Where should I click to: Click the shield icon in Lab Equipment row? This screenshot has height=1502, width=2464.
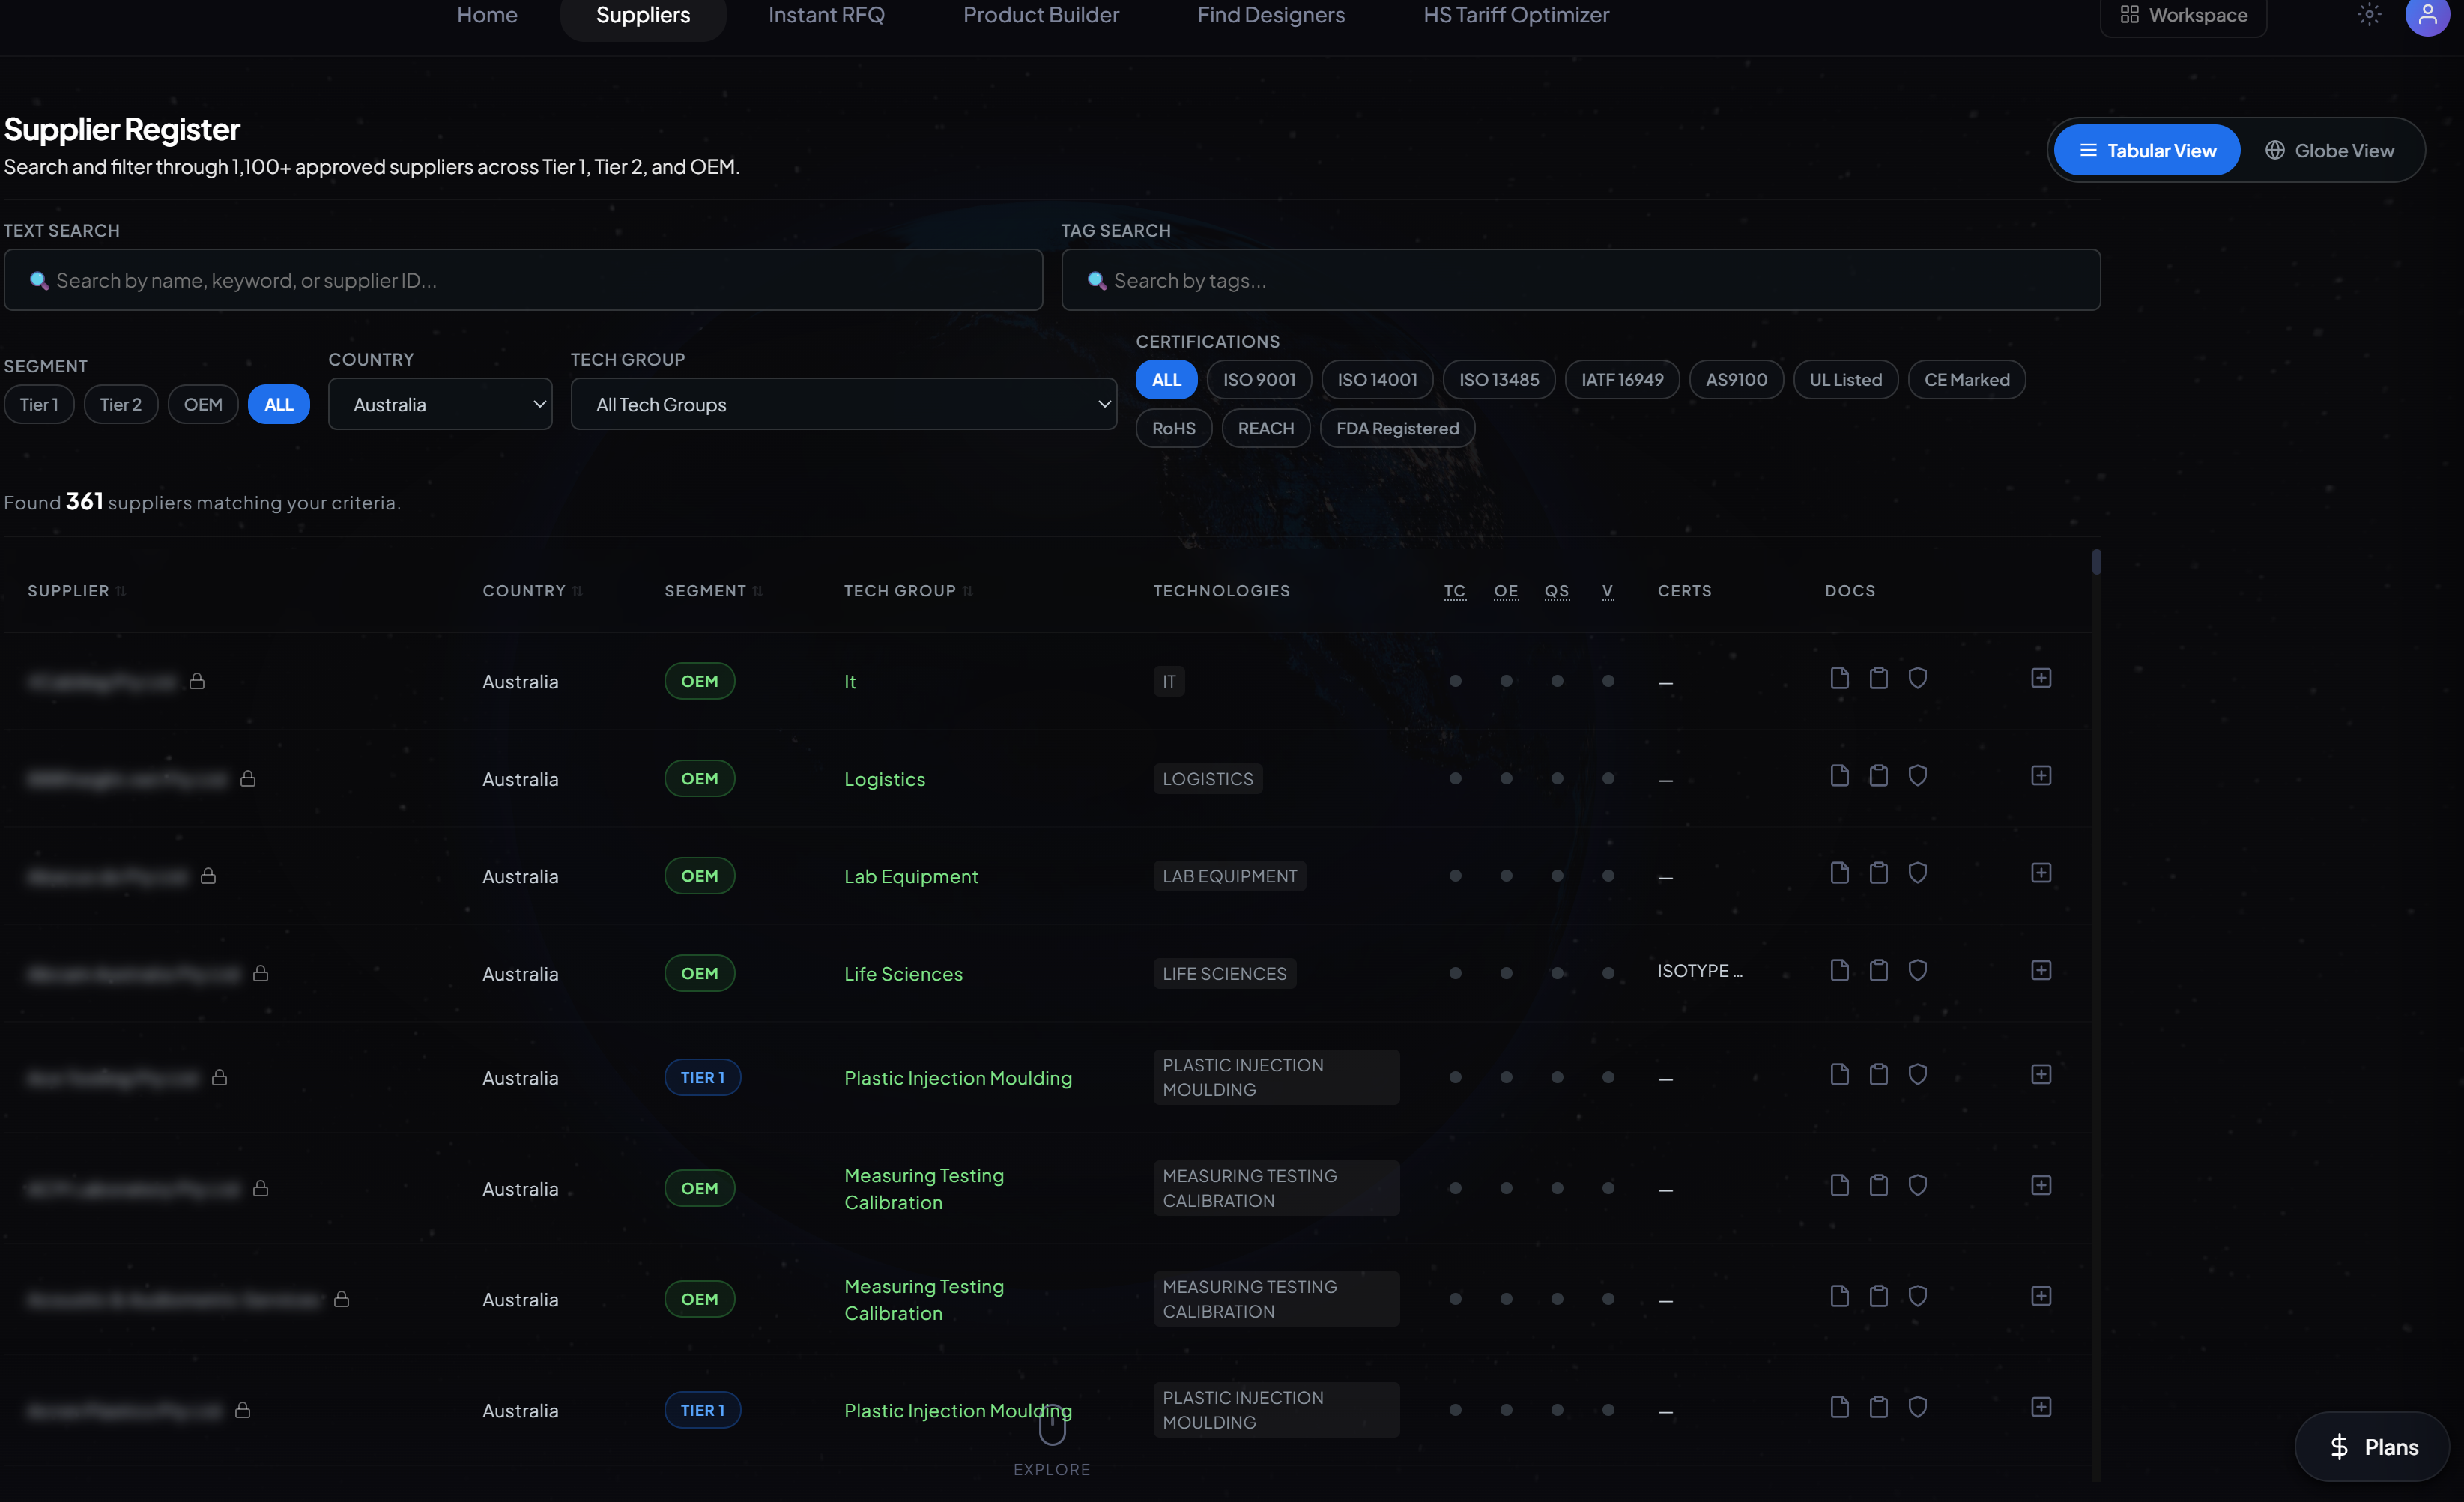click(1917, 873)
